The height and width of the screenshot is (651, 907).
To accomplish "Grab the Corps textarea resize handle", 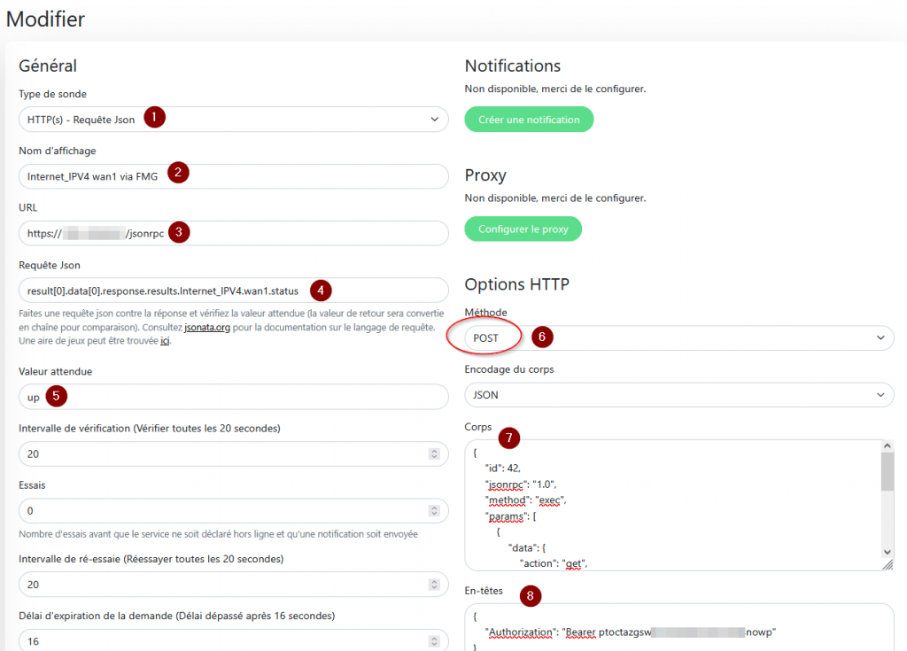I will 888,565.
